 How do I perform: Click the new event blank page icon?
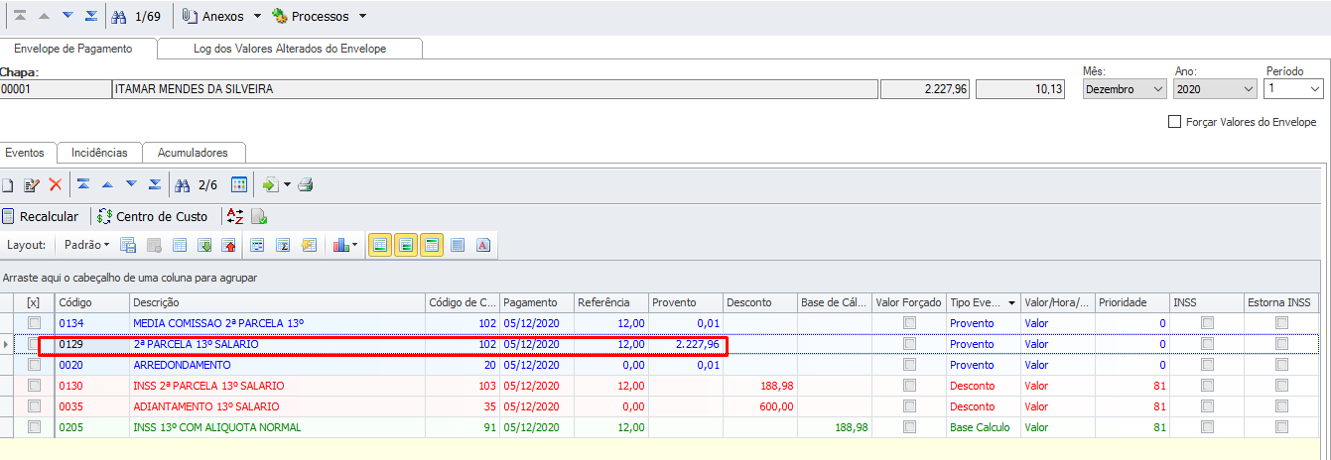pos(8,184)
